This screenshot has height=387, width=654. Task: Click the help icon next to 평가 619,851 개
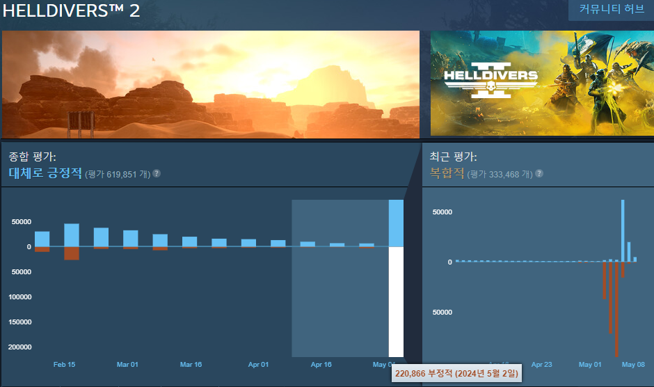(157, 173)
